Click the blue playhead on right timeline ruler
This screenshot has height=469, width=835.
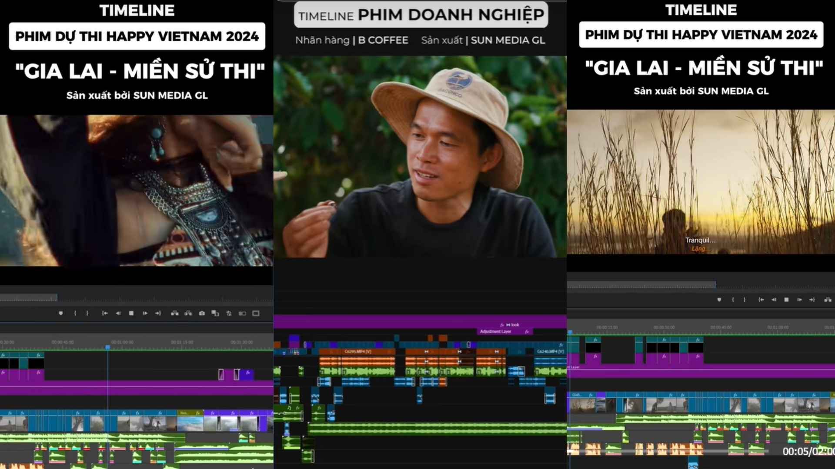[x=570, y=332]
